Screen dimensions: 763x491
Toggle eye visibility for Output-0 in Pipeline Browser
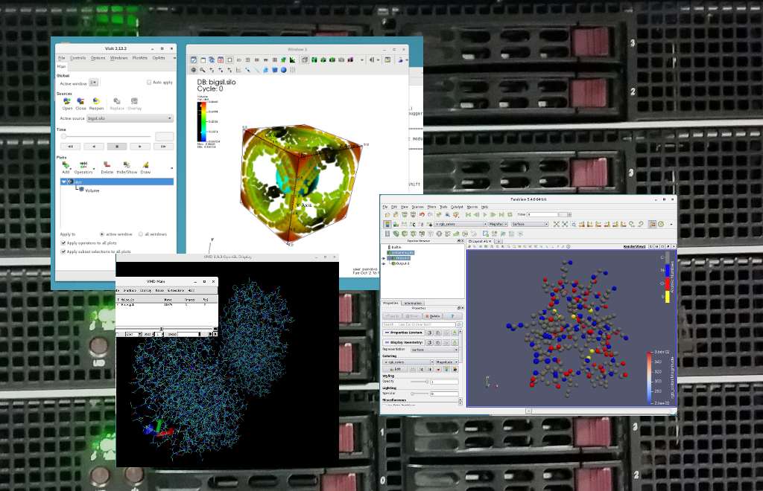pos(384,258)
